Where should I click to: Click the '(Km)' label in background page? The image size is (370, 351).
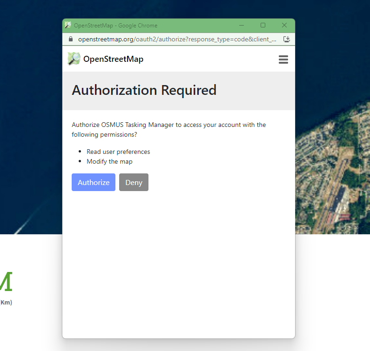(x=6, y=302)
